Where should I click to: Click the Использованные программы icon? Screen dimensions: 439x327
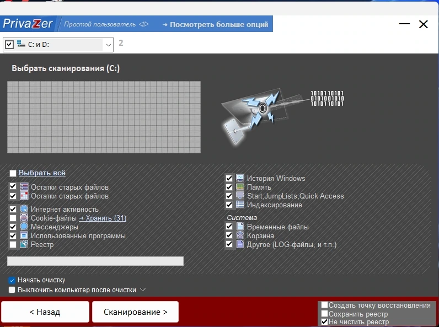[x=24, y=235]
